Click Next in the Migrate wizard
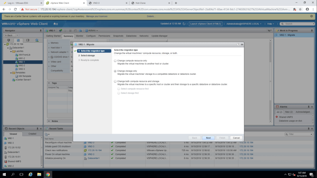317x178 pixels. click(x=208, y=138)
